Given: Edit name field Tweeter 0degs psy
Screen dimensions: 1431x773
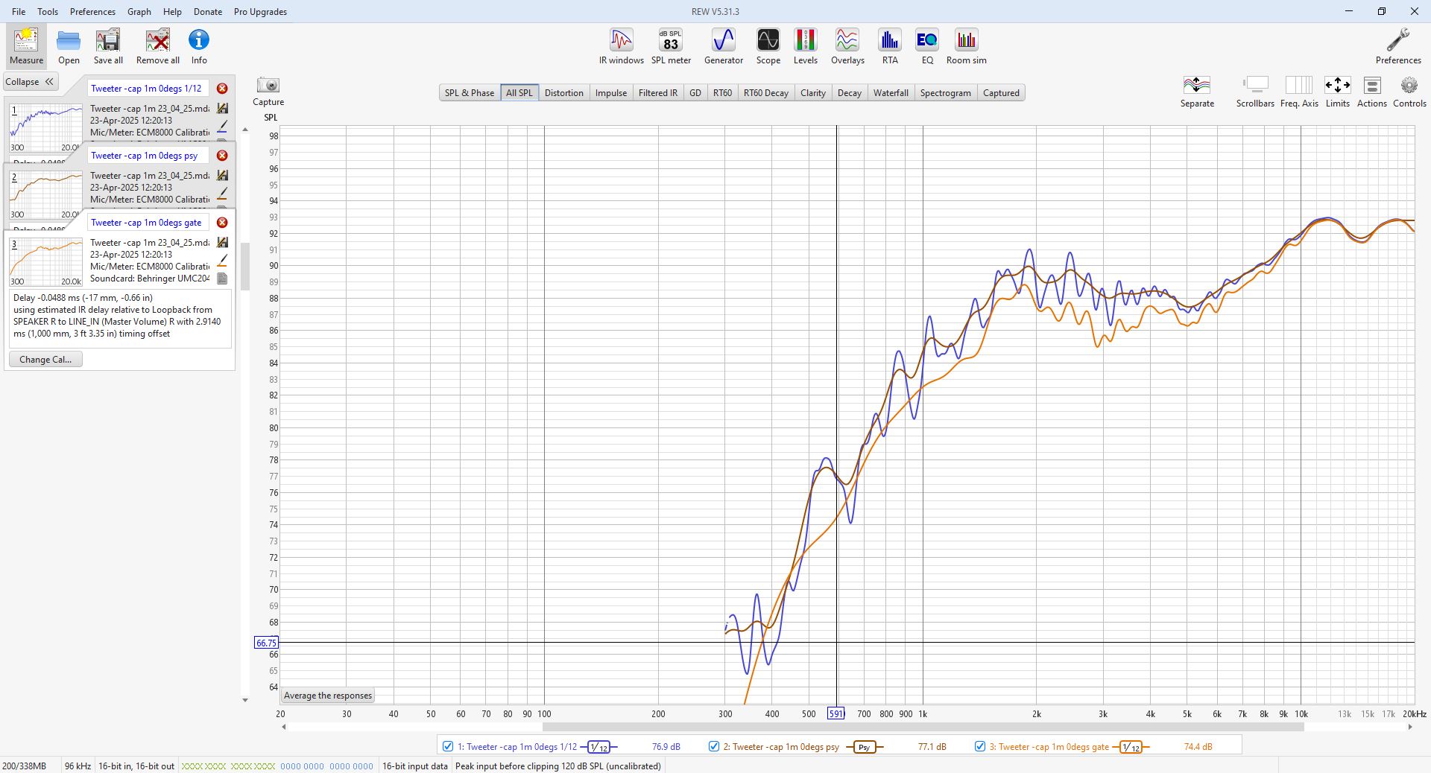Looking at the screenshot, I should (x=148, y=156).
